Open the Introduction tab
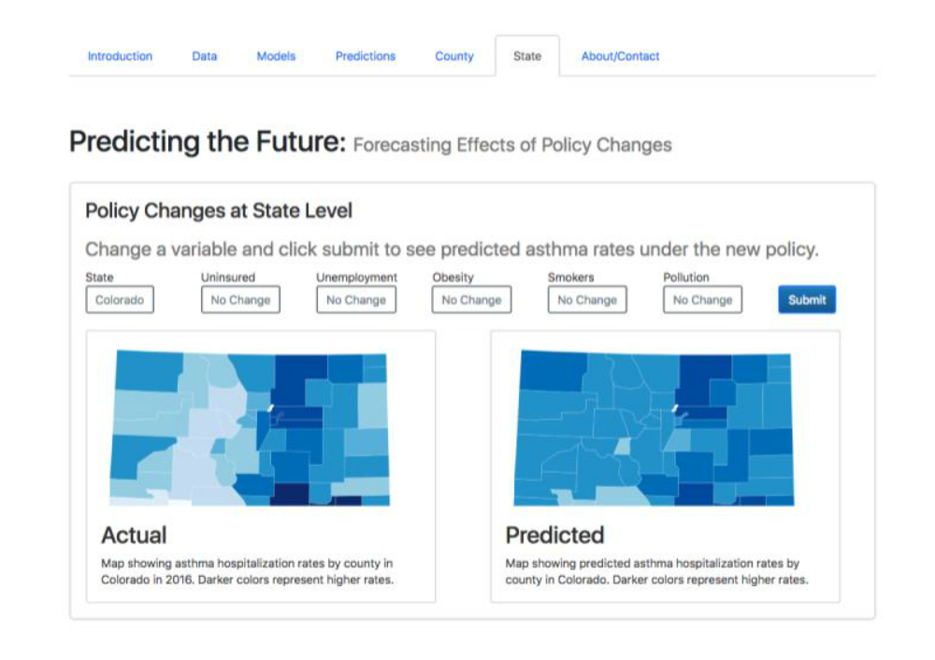Image resolution: width=935 pixels, height=660 pixels. tap(120, 56)
